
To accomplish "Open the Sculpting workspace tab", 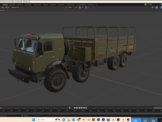I will (20, 5).
